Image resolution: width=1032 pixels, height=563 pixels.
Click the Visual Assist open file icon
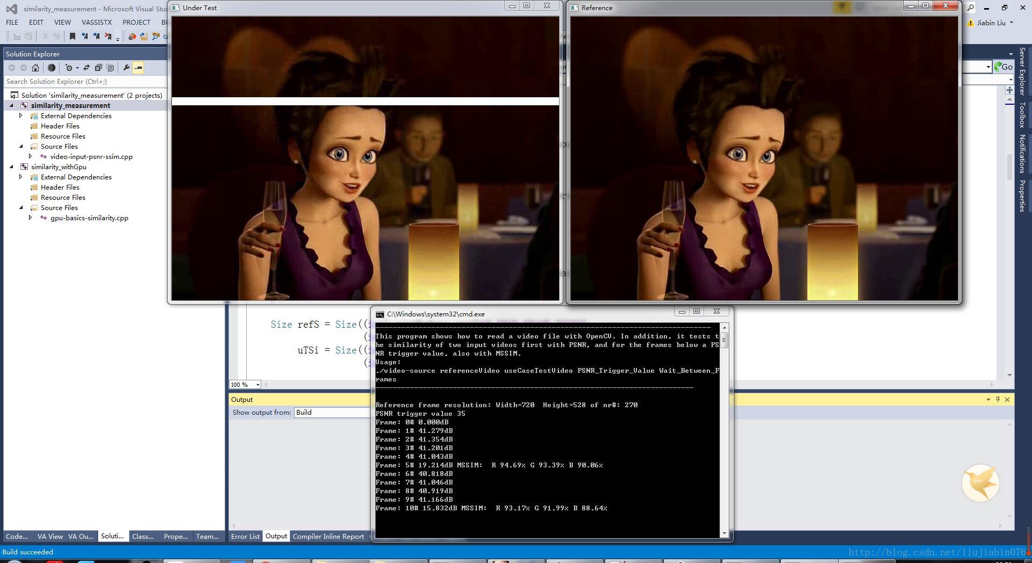click(x=144, y=37)
